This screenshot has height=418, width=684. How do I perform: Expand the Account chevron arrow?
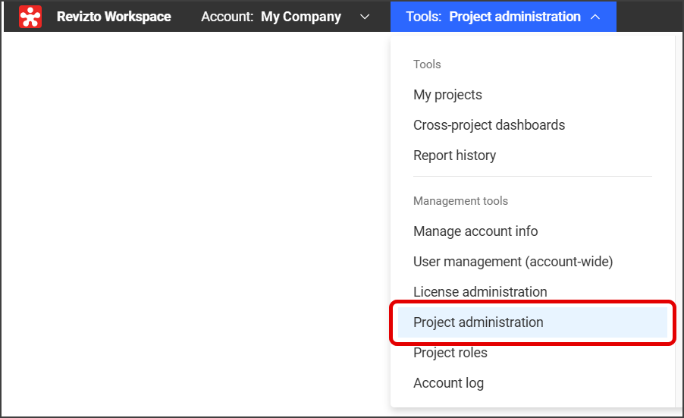(x=365, y=17)
